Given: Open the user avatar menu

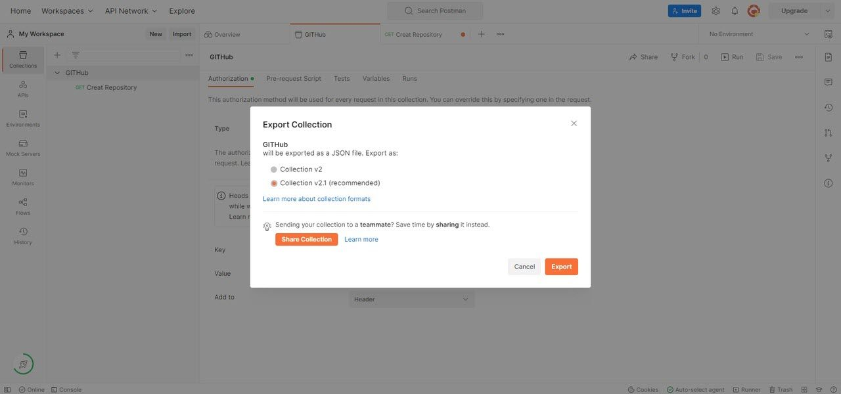Looking at the screenshot, I should (x=754, y=11).
